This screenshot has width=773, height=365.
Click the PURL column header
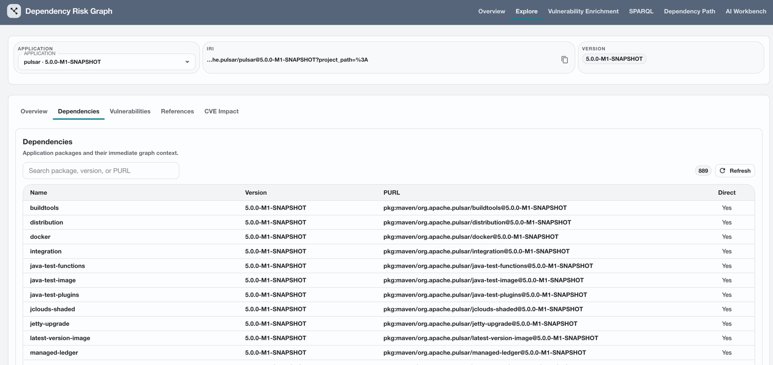(x=392, y=193)
